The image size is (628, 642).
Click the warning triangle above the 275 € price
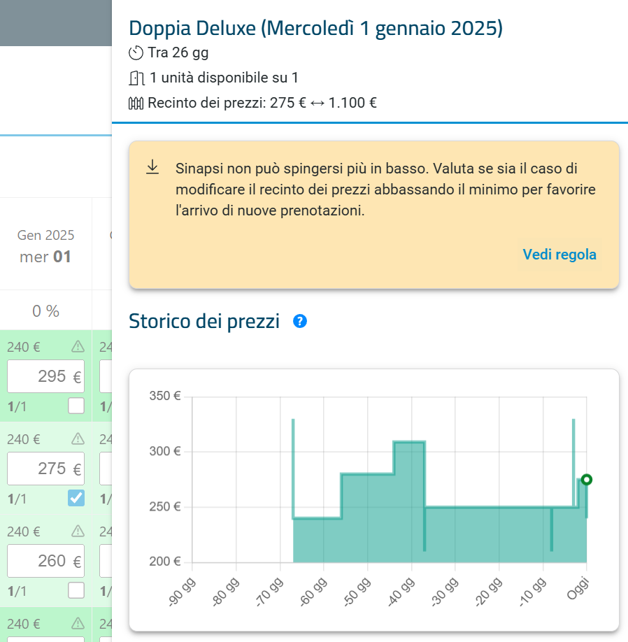pyautogui.click(x=78, y=439)
